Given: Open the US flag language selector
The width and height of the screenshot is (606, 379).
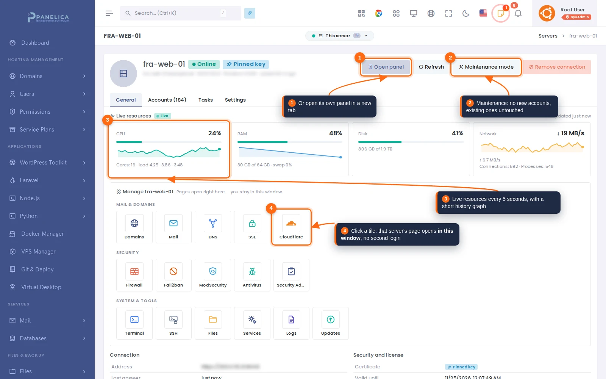Looking at the screenshot, I should tap(483, 13).
